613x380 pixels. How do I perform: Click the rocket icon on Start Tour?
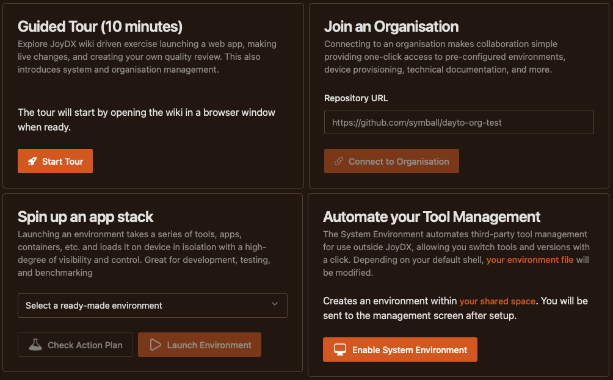click(32, 162)
